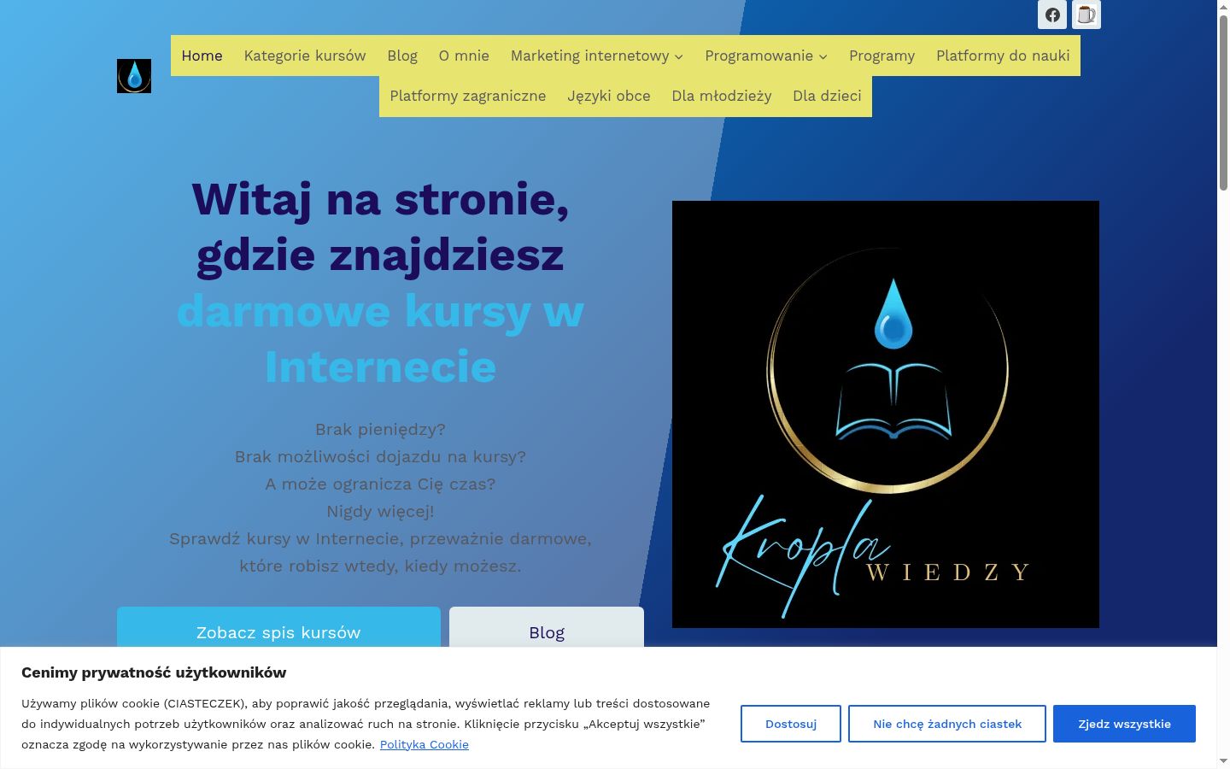Click the grey Blog button
Viewport: 1230px width, 769px height.
point(547,627)
